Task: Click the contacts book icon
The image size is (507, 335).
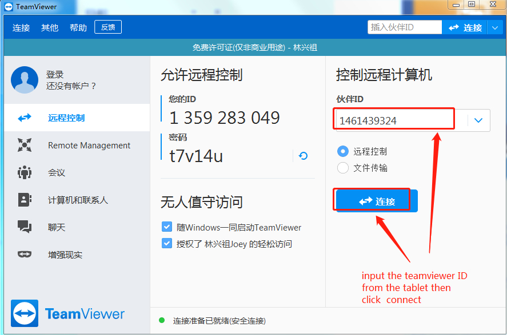Action: (25, 200)
